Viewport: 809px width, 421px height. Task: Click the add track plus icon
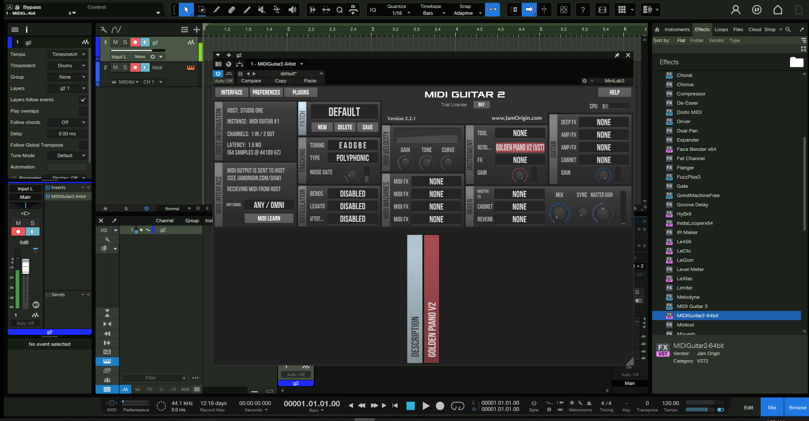tap(196, 29)
